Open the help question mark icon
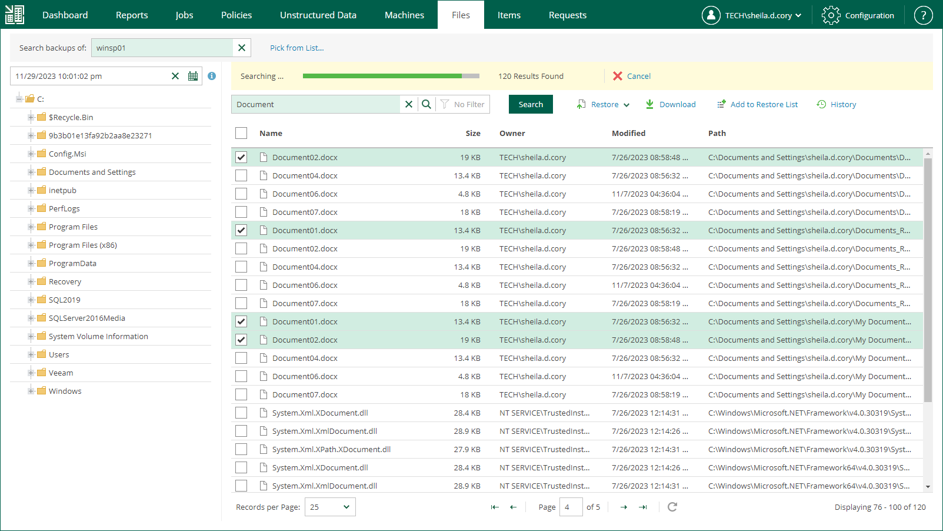943x531 pixels. 923,15
